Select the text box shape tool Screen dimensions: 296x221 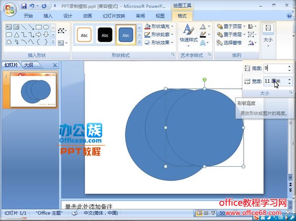(9, 27)
